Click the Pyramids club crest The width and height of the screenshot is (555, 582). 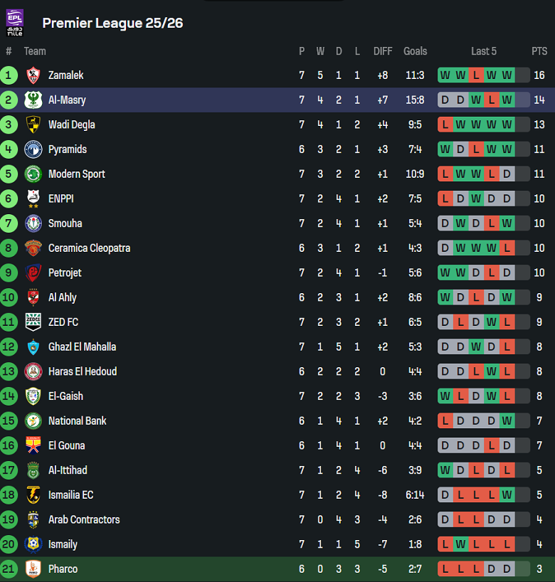coord(33,149)
